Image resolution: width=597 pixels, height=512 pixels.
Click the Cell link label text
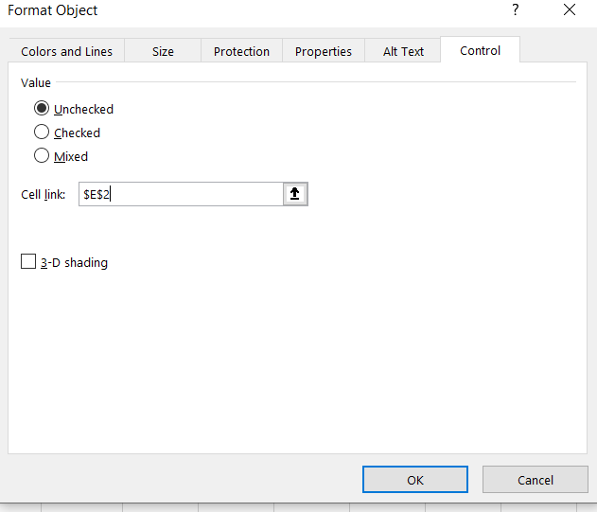[43, 194]
